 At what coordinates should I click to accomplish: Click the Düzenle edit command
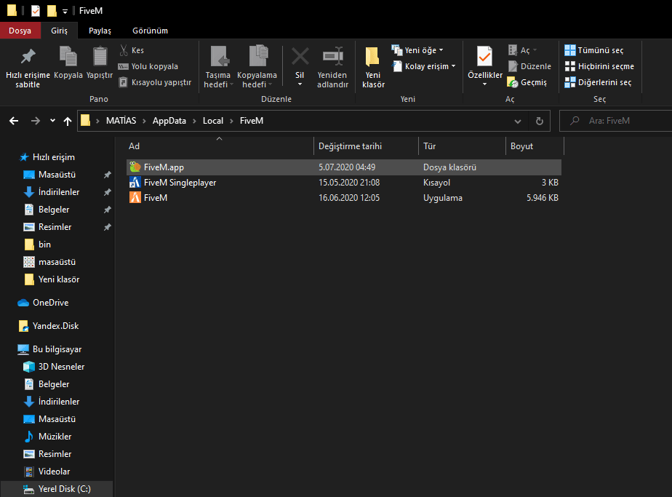pos(529,66)
